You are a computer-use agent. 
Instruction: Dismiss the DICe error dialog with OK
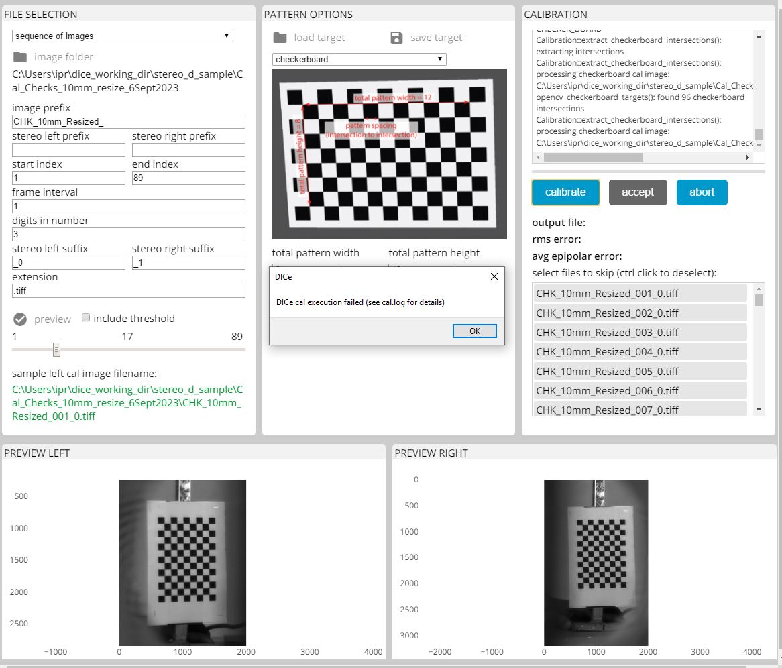[474, 331]
